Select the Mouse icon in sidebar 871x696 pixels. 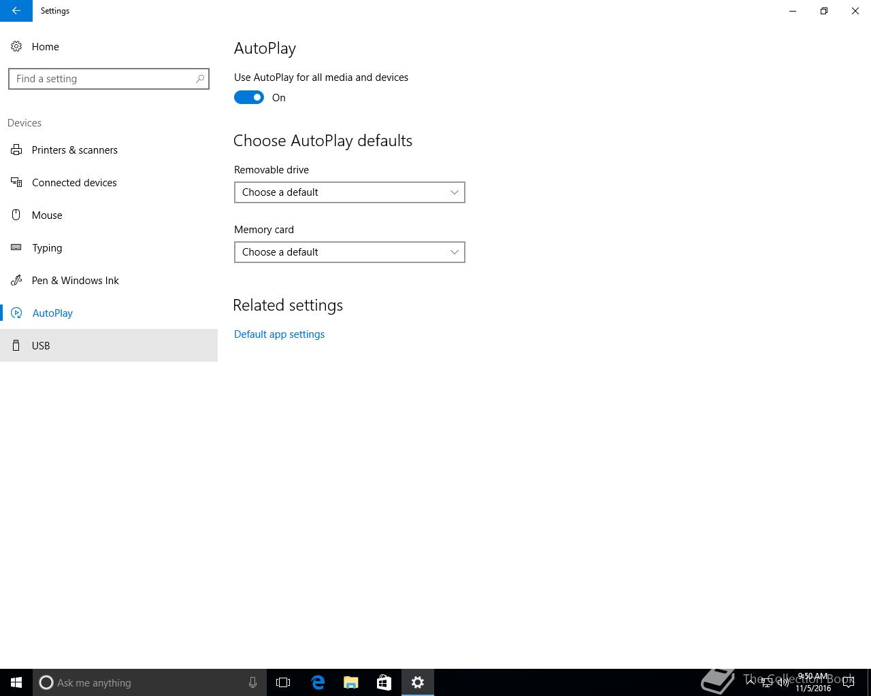click(16, 215)
